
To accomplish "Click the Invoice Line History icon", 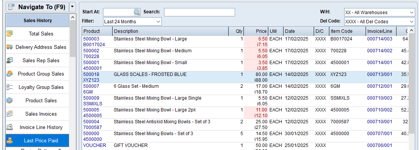I will click(x=10, y=127).
